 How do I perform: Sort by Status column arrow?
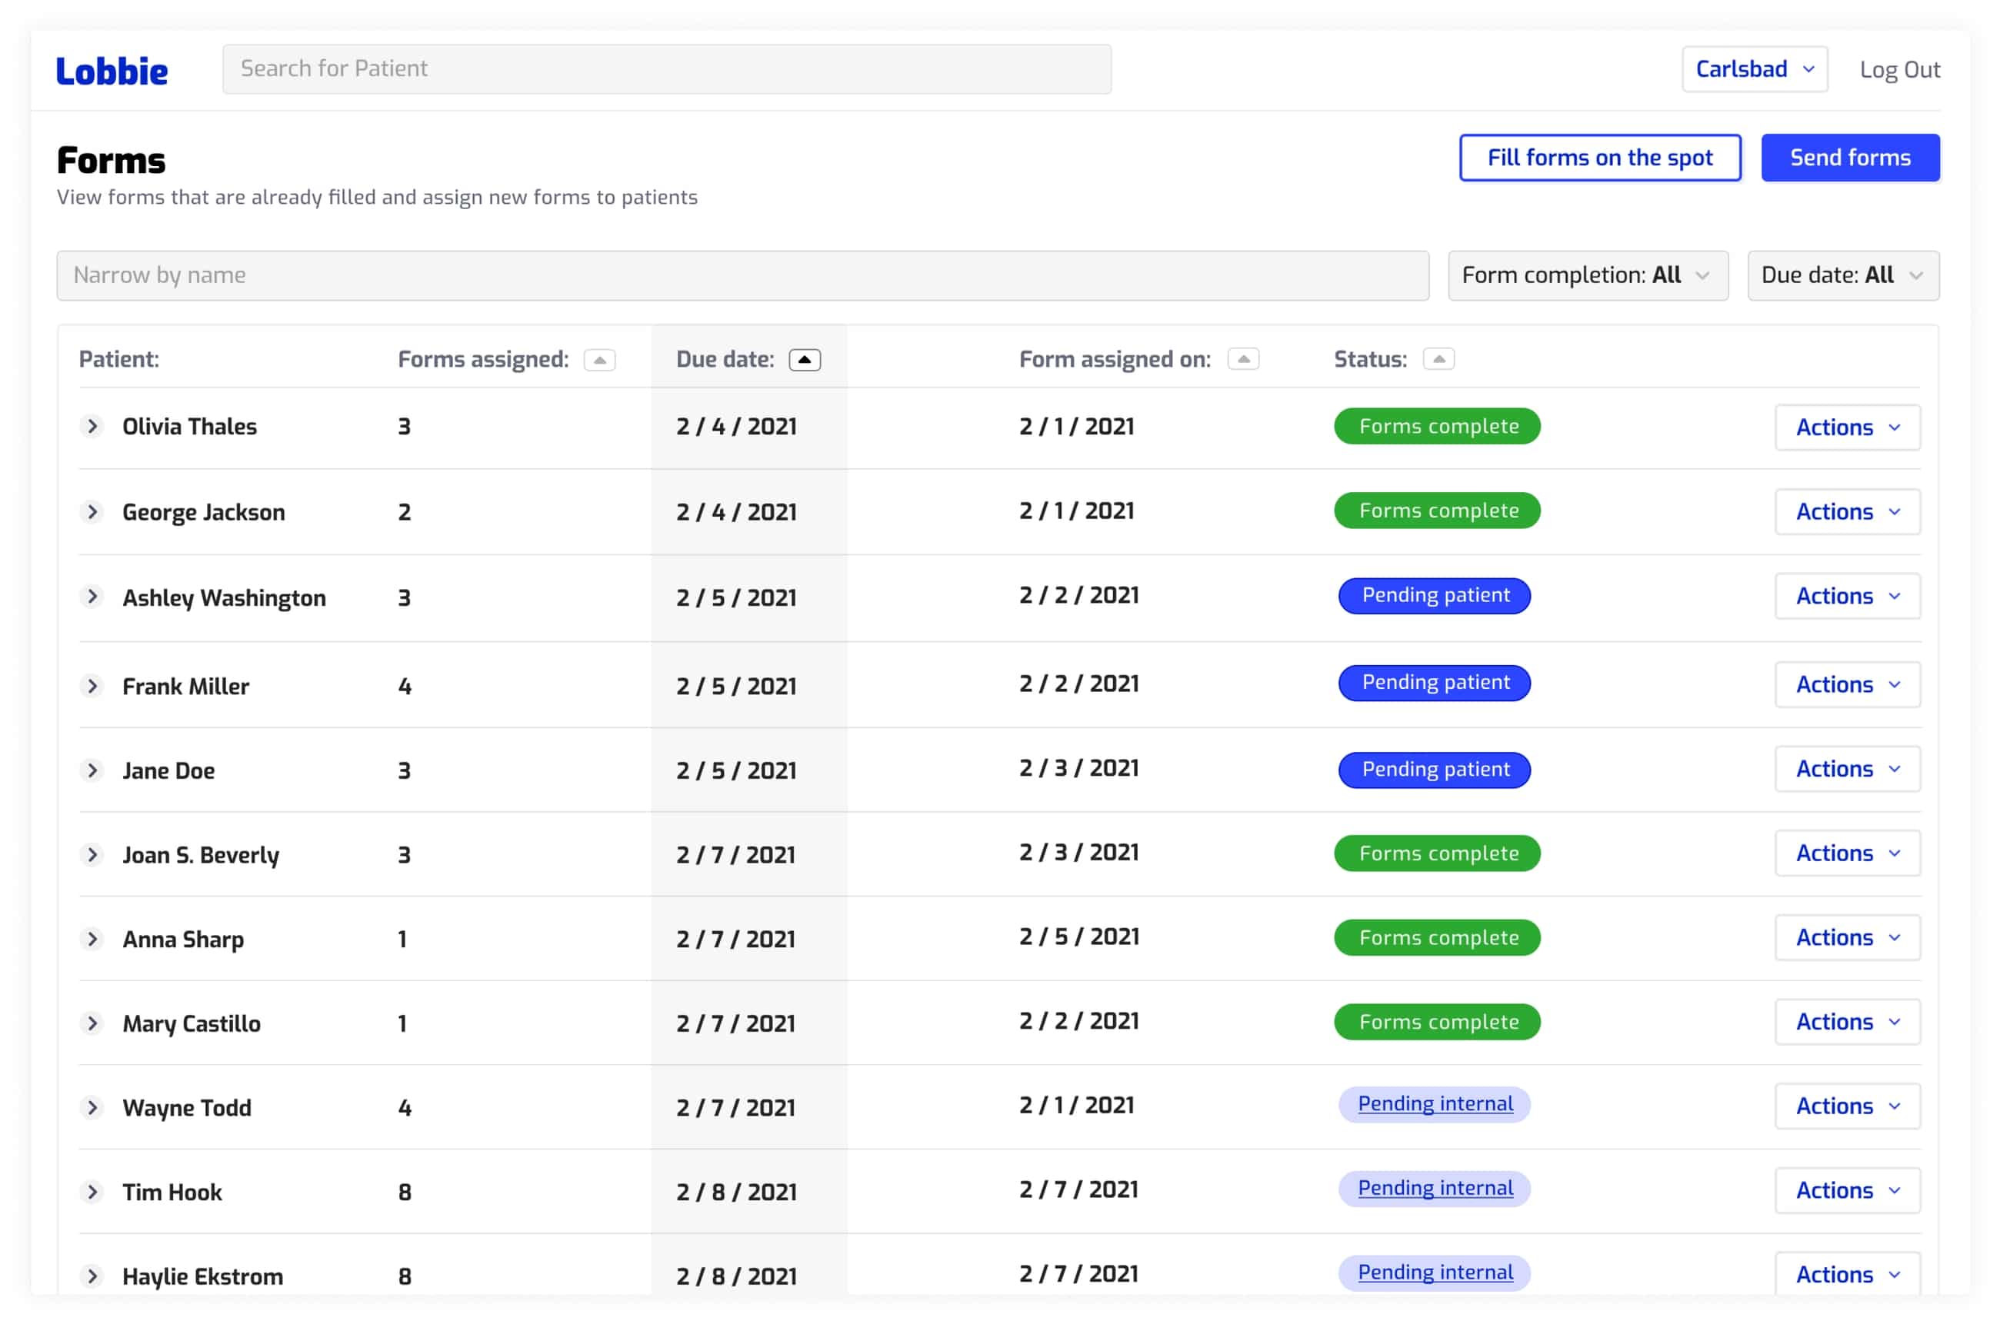tap(1438, 360)
